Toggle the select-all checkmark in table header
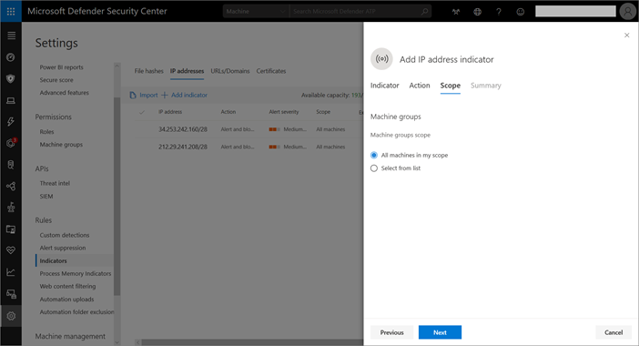 (142, 112)
